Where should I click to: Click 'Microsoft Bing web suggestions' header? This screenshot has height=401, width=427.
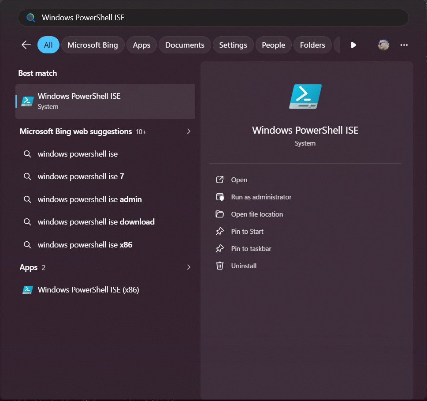(x=76, y=131)
